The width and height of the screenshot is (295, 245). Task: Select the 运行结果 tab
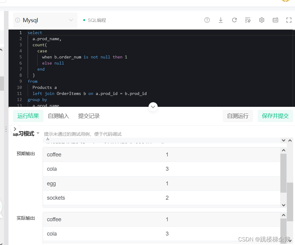pyautogui.click(x=28, y=116)
